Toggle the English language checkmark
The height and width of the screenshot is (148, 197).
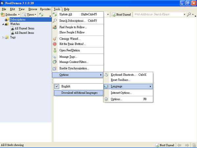tap(57, 86)
